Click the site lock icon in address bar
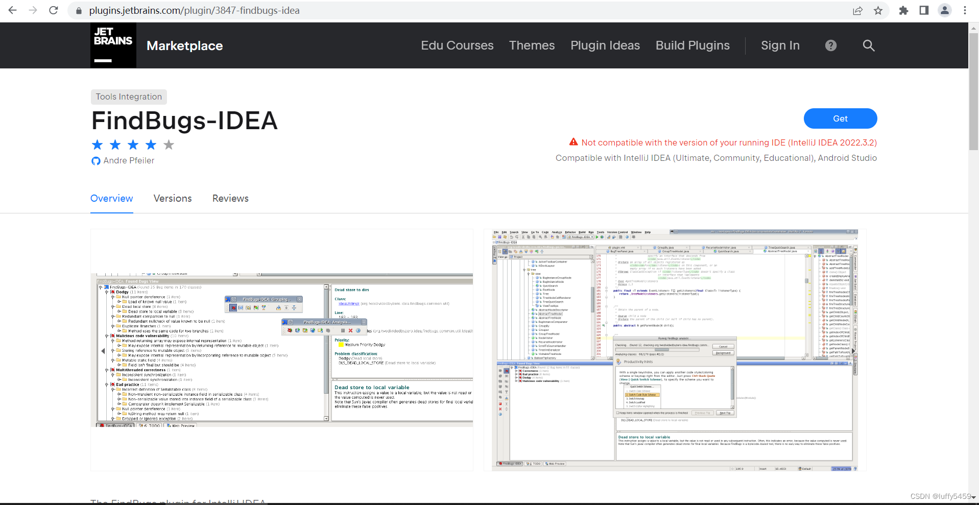The image size is (979, 505). coord(79,11)
